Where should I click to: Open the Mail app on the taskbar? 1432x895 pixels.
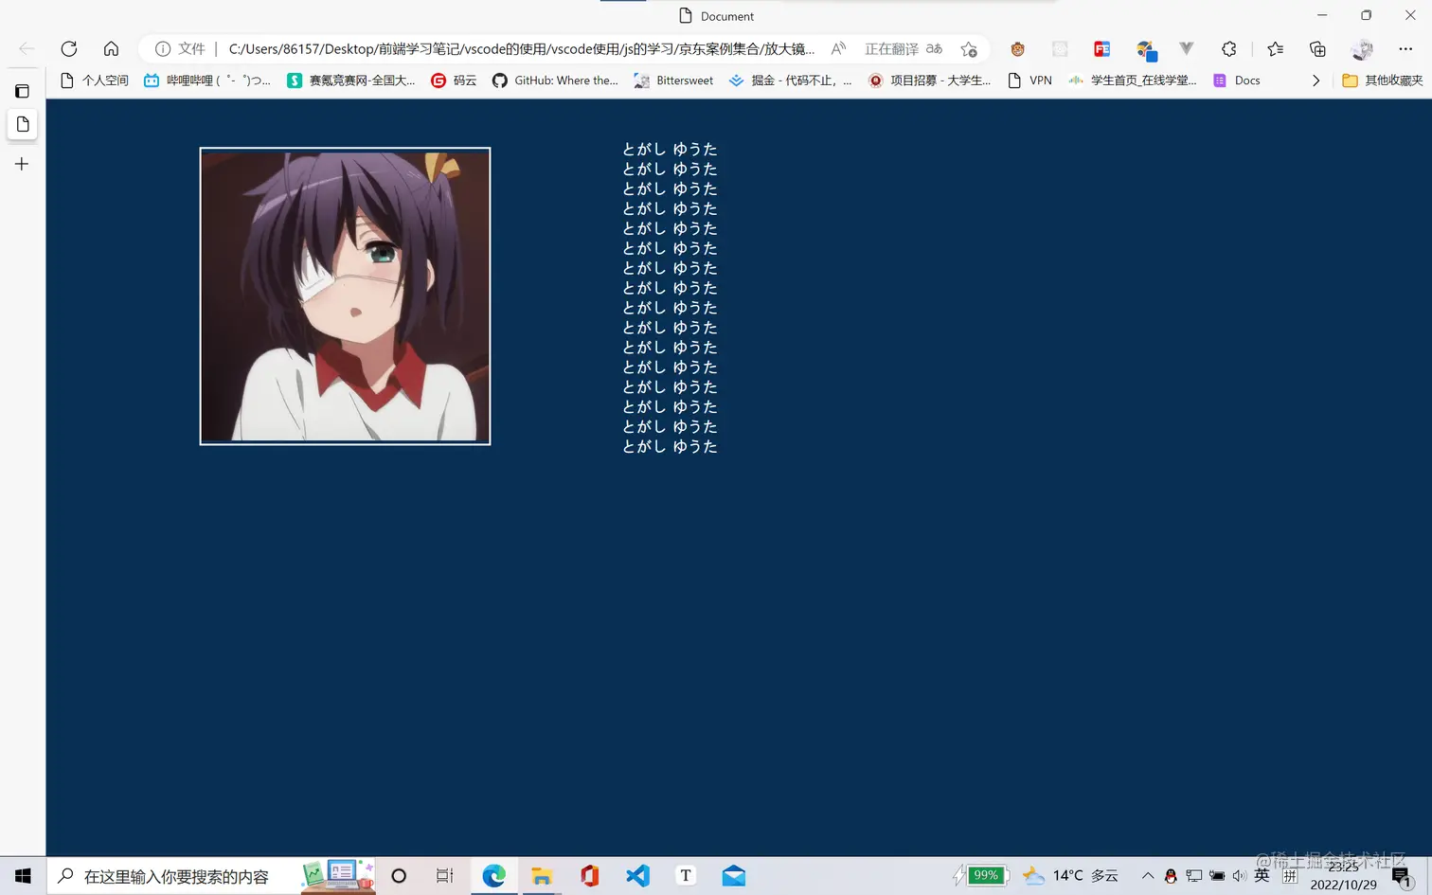point(733,876)
